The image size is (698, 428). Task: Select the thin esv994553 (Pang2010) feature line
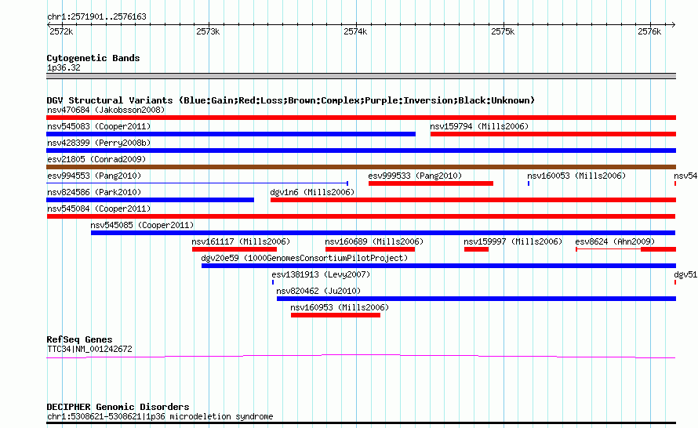[197, 183]
